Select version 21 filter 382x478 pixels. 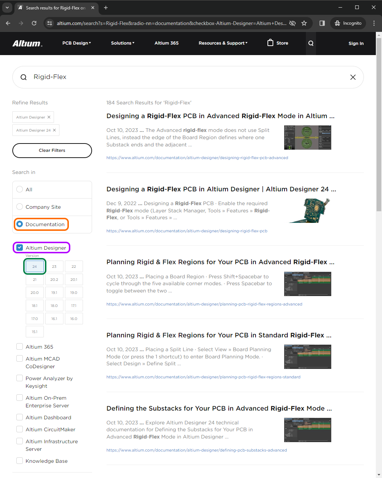[35, 280]
